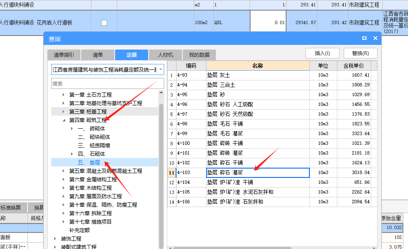Switch to 清单指引 tab
Image resolution: width=408 pixels, height=249 pixels.
point(64,55)
